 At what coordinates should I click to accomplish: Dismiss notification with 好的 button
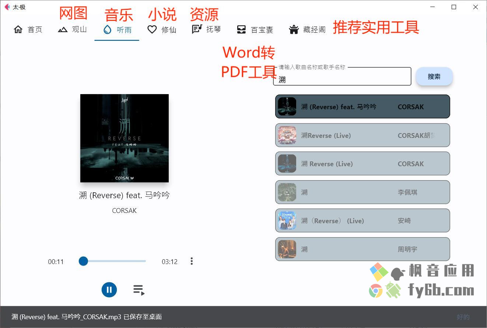pos(463,317)
